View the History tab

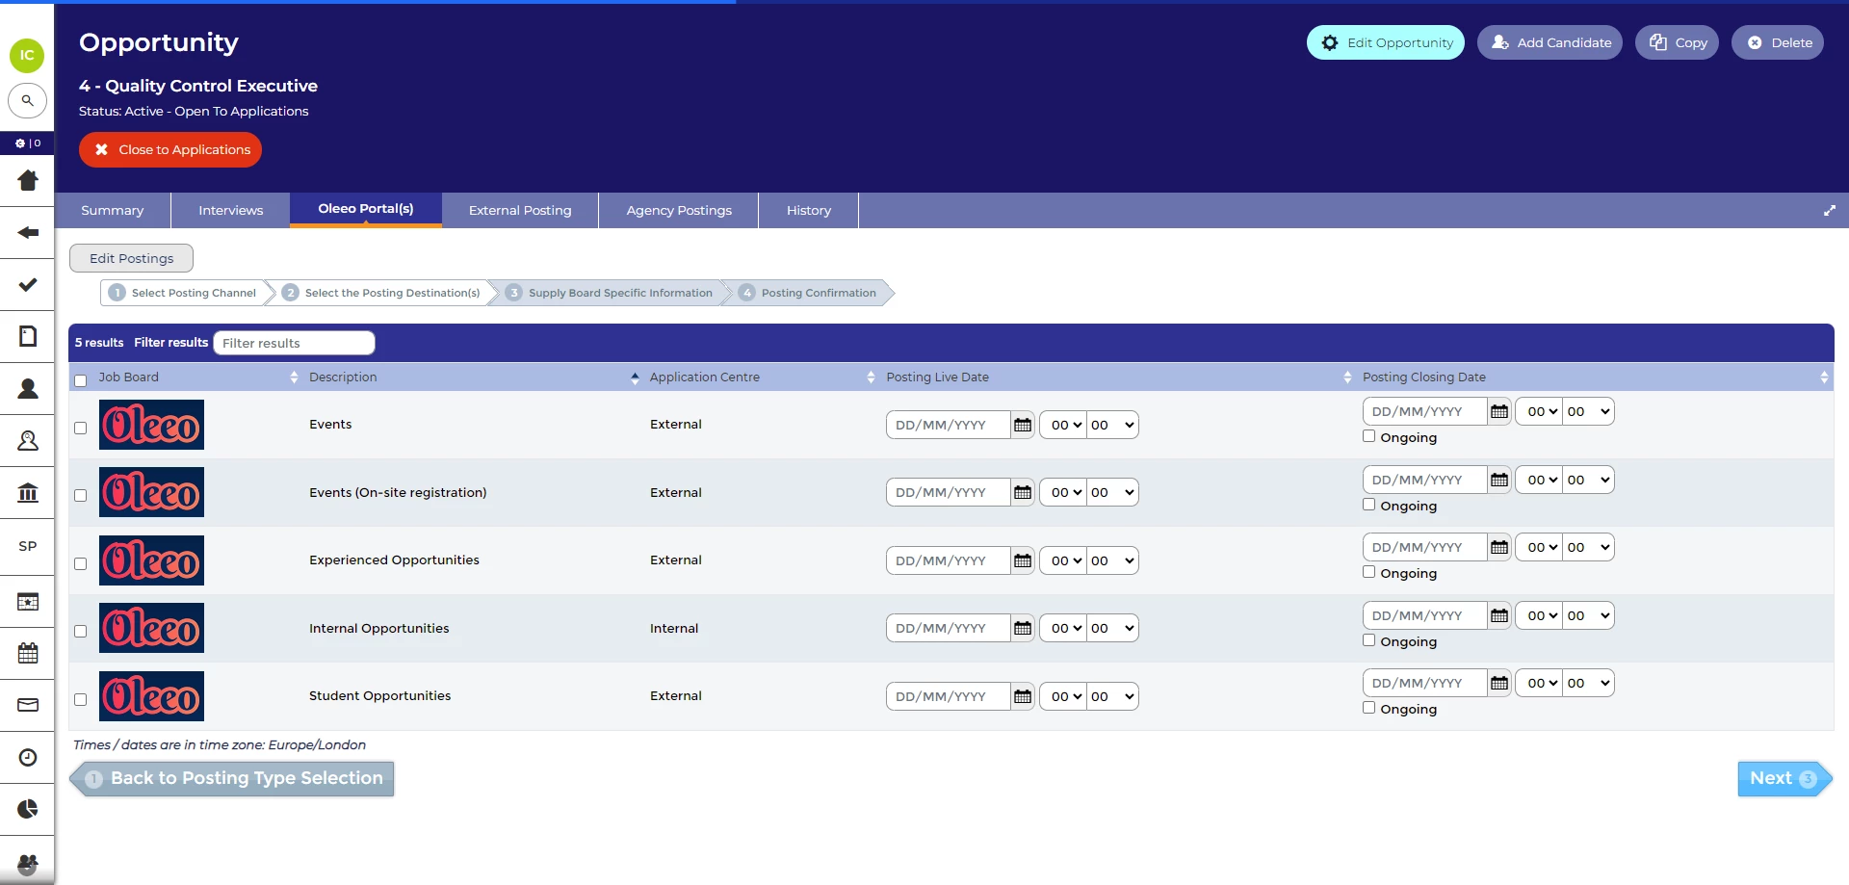(809, 210)
